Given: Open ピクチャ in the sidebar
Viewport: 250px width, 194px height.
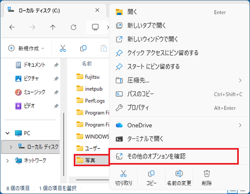Looking at the screenshot, I should [x=27, y=79].
